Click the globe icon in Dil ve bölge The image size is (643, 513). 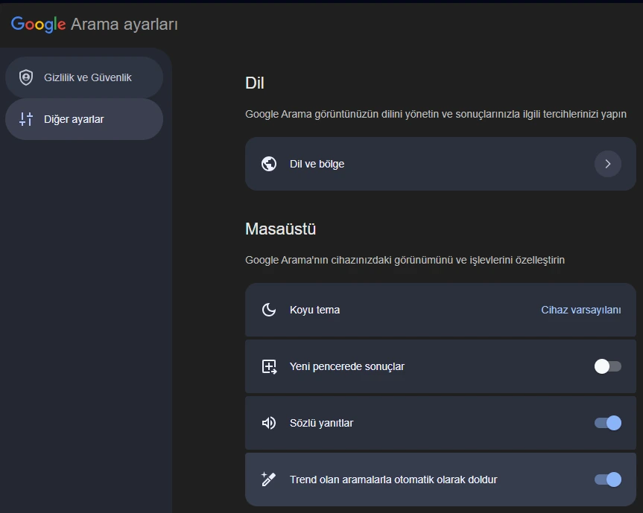coord(269,164)
